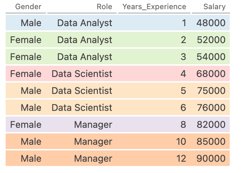Click the 75000 salary cell
The height and width of the screenshot is (173, 241).
coord(211,91)
